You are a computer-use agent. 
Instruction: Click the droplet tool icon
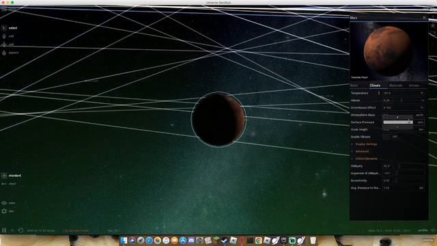pyautogui.click(x=4, y=53)
